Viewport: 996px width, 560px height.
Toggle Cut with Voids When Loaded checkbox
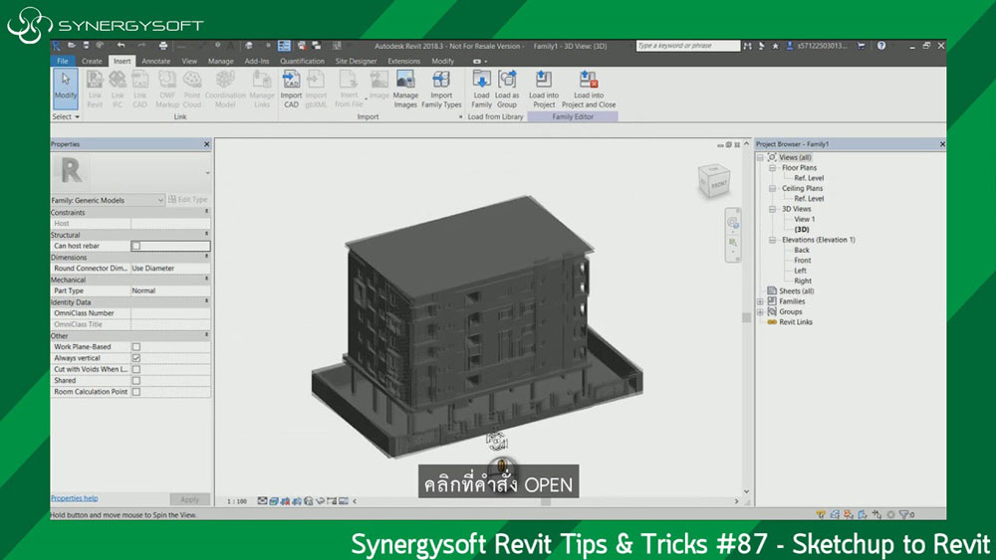135,369
